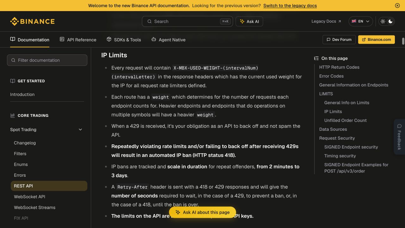Image resolution: width=405 pixels, height=228 pixels.
Task: Click the UK flag icon
Action: [354, 21]
